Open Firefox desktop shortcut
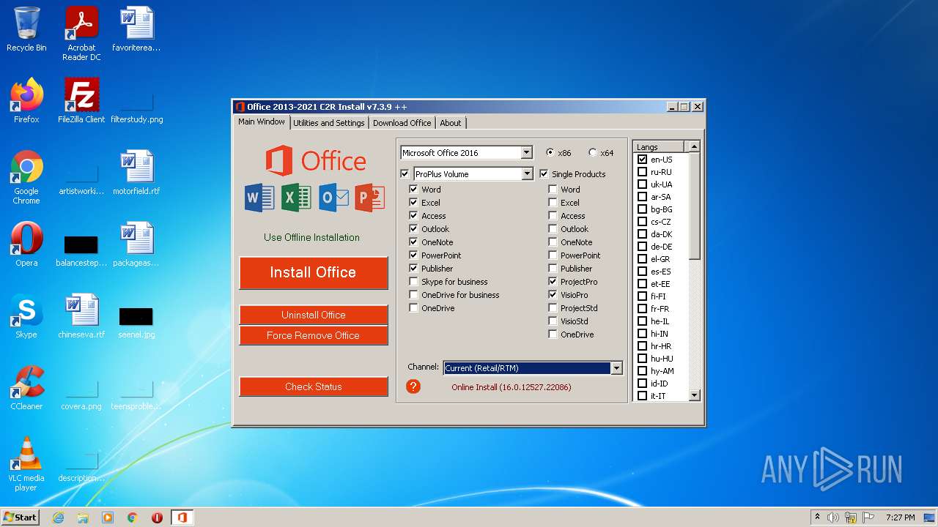 [x=26, y=101]
